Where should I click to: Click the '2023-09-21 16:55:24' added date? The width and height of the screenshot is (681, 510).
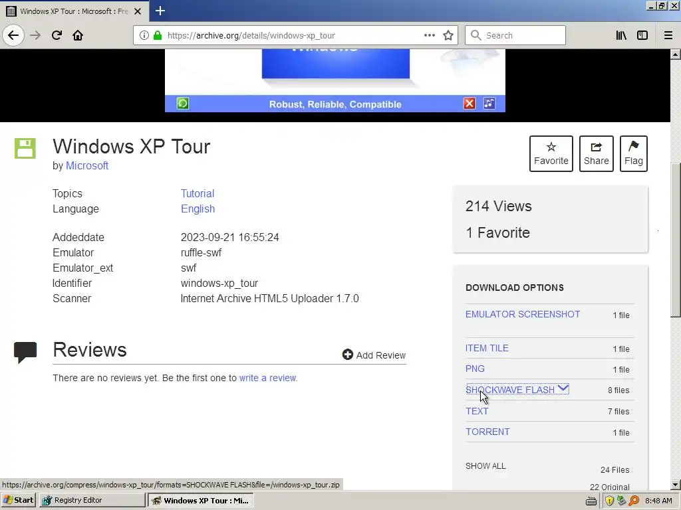(229, 237)
